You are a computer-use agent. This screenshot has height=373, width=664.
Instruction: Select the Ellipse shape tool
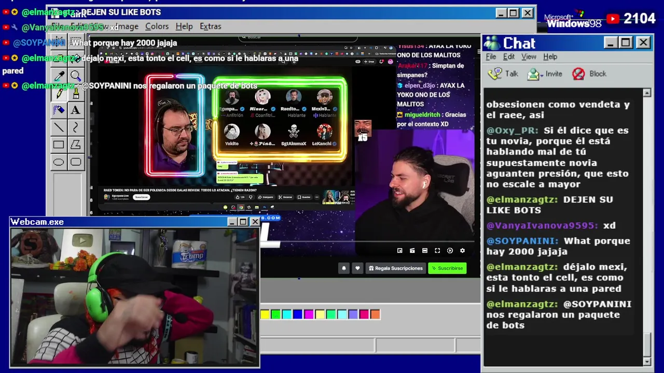[59, 162]
